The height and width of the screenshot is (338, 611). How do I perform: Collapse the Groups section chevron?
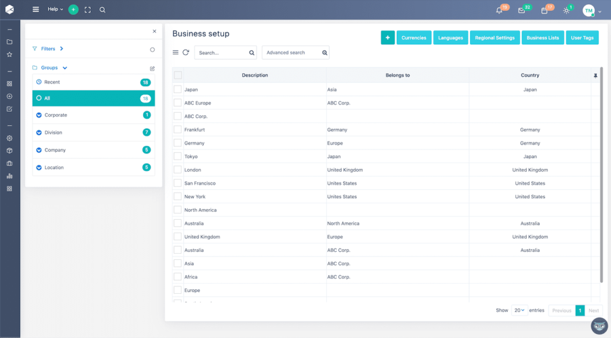[x=64, y=68]
